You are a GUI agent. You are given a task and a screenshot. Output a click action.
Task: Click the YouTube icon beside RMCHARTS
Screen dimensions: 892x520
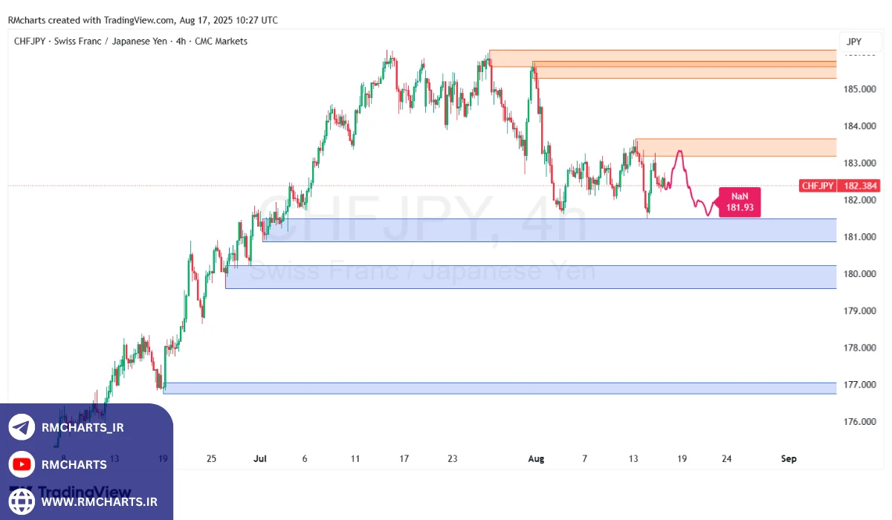click(21, 464)
